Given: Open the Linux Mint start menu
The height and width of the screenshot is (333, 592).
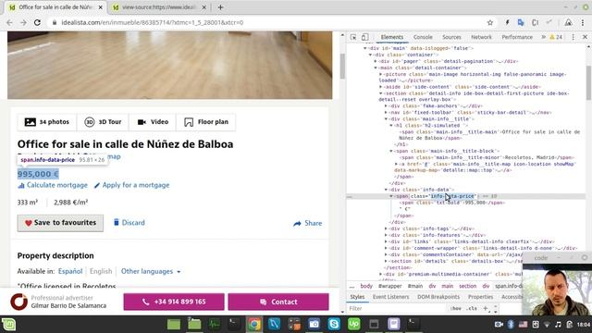Looking at the screenshot, I should click(8, 325).
